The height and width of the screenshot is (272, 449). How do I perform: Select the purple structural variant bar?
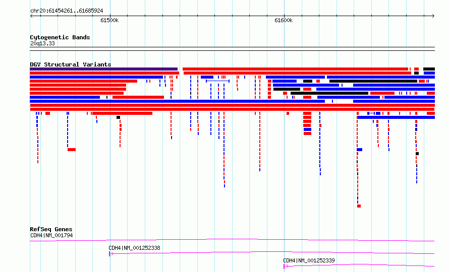point(103,69)
